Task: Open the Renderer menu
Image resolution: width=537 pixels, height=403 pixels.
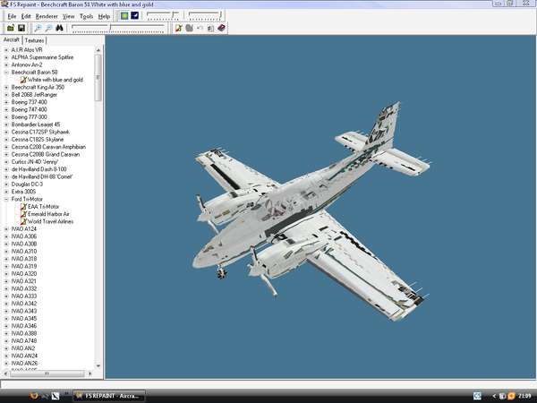Action: tap(47, 16)
